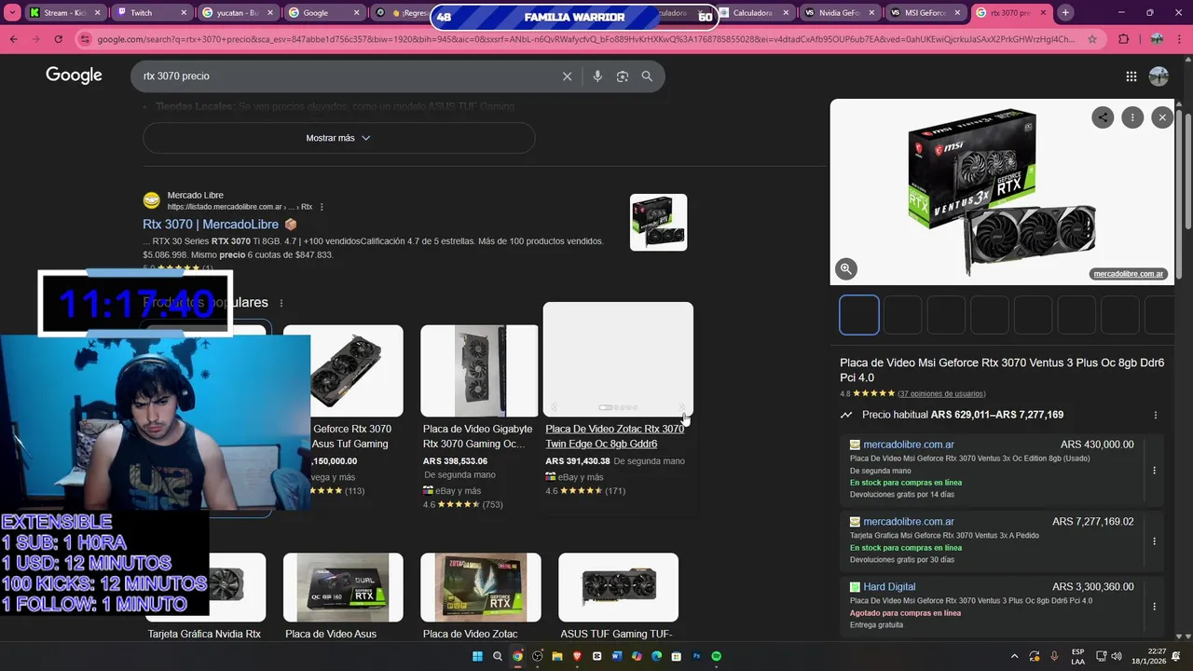The image size is (1193, 671).
Task: Open options for Precio habitual row
Action: click(x=1156, y=415)
